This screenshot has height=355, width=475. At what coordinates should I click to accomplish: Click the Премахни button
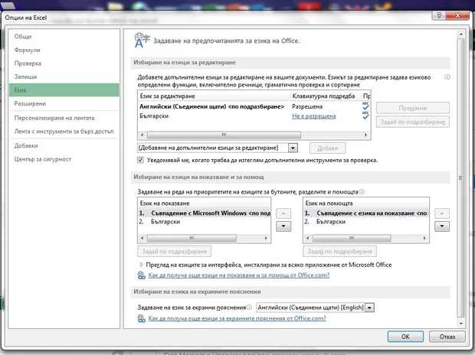[413, 108]
